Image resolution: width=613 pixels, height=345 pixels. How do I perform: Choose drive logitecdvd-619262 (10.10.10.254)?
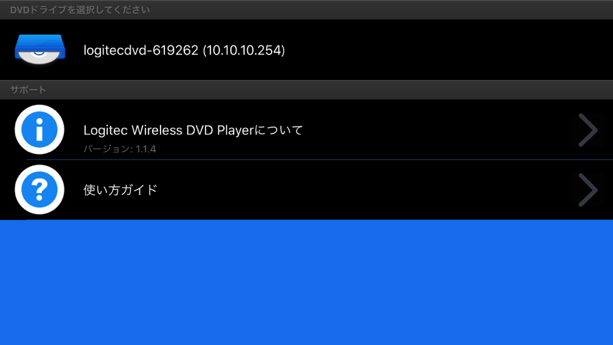click(306, 50)
